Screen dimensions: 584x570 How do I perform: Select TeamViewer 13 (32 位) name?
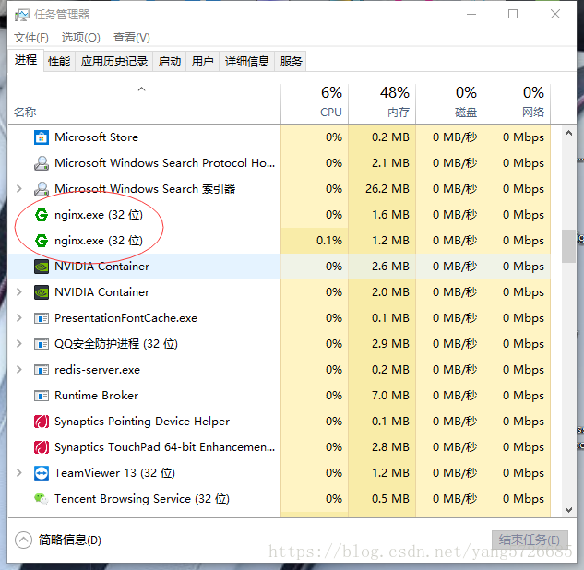tap(114, 473)
